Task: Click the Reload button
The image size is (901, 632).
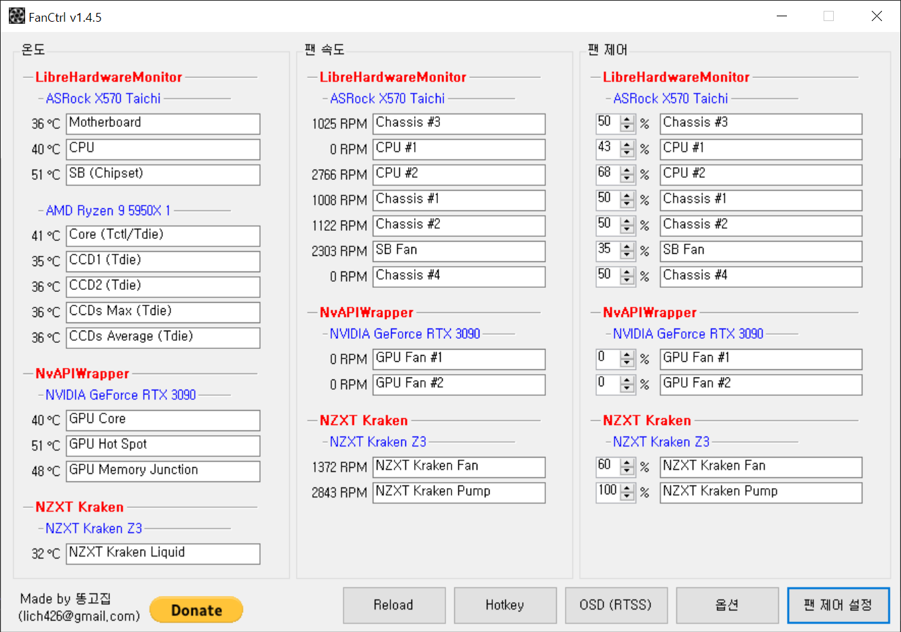Action: click(x=394, y=605)
